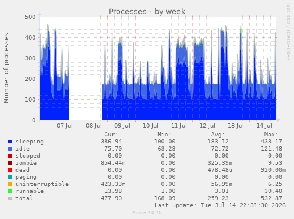Select the 'runnable' legend label

[x=30, y=191]
